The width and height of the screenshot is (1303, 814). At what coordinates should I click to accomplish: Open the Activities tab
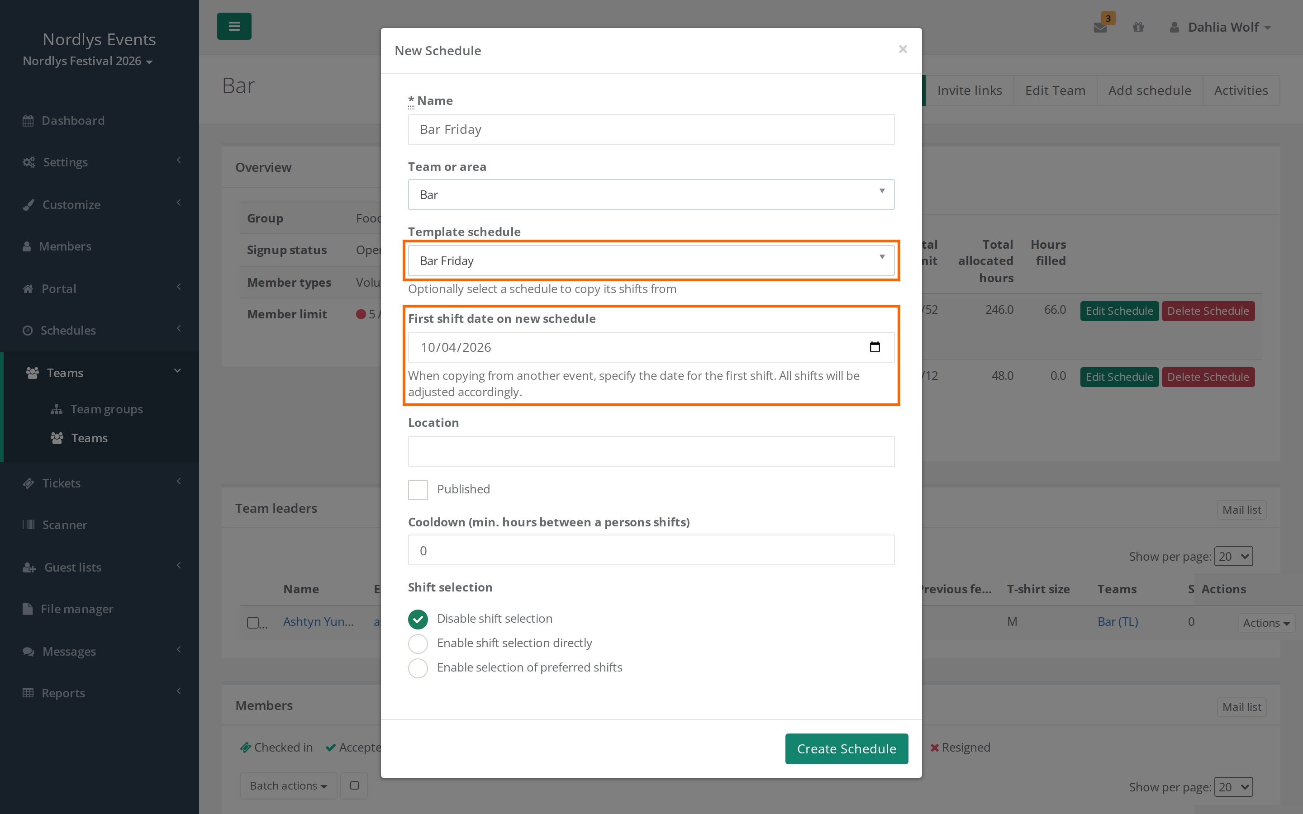[x=1241, y=90]
